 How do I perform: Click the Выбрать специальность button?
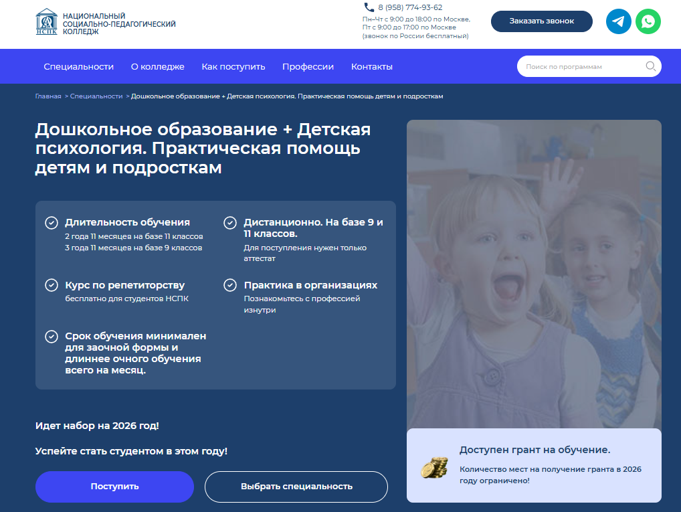pos(296,487)
